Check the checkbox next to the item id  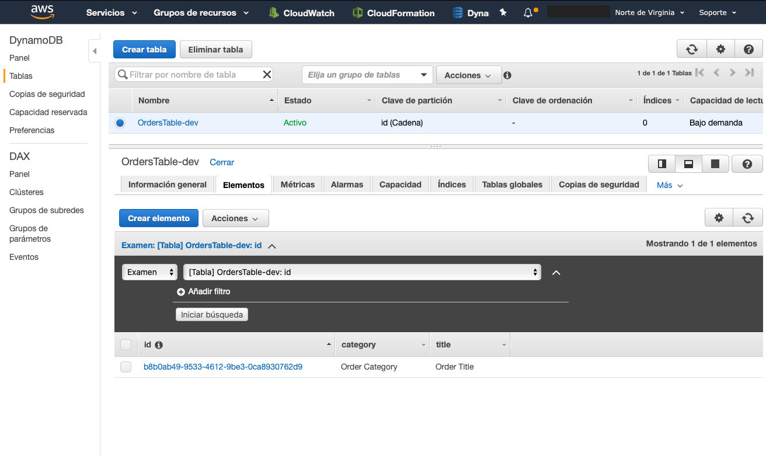[126, 367]
